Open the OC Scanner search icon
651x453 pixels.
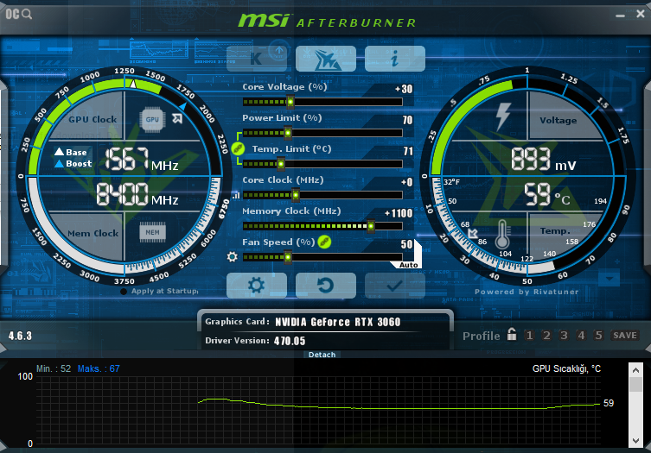coord(19,14)
